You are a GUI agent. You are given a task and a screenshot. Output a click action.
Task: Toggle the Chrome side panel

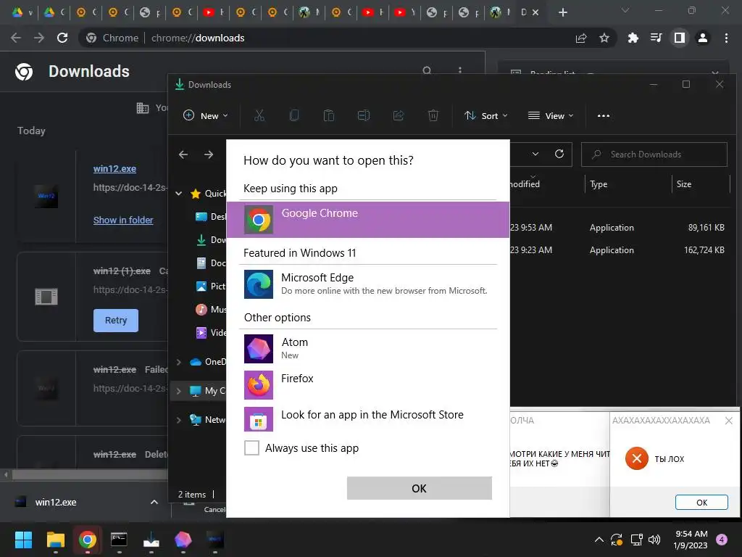click(680, 38)
